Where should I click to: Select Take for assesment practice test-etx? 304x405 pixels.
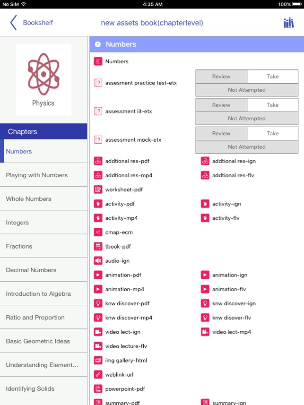click(272, 77)
